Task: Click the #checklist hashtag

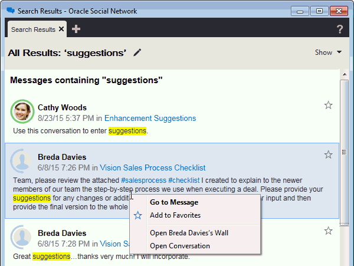Action: [183, 180]
